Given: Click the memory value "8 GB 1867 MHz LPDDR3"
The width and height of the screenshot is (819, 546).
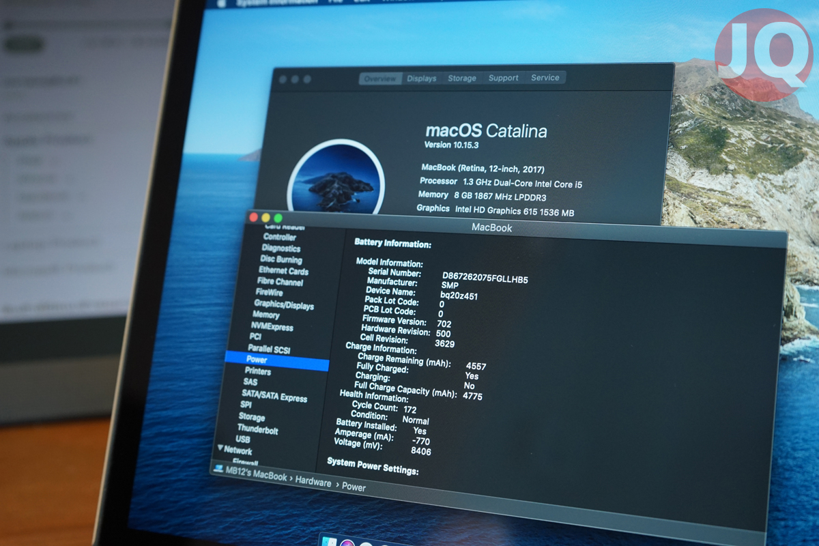Looking at the screenshot, I should [x=500, y=197].
